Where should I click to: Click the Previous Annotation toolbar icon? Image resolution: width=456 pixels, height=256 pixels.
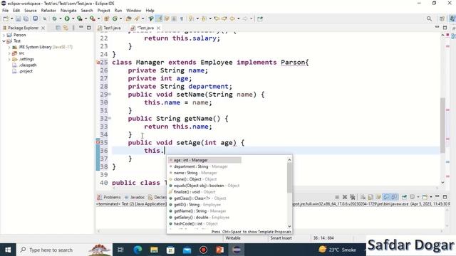pyautogui.click(x=204, y=18)
